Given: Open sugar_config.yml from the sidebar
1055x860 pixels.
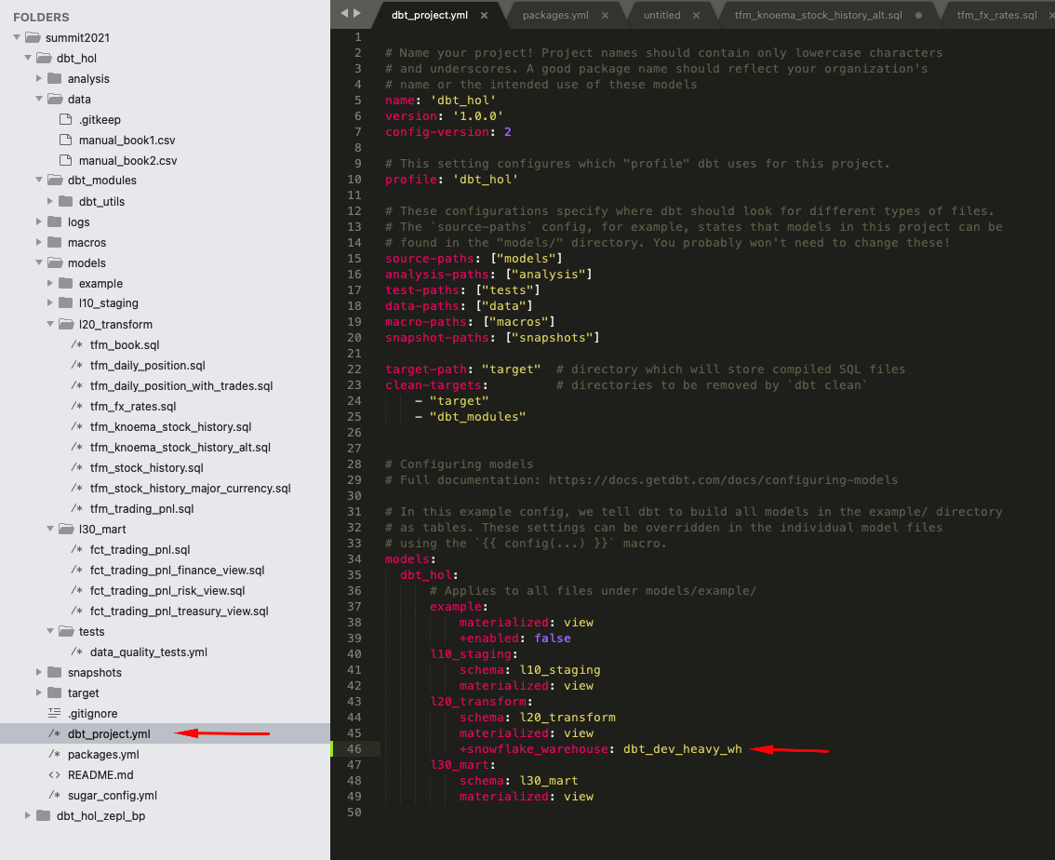Looking at the screenshot, I should [x=112, y=795].
